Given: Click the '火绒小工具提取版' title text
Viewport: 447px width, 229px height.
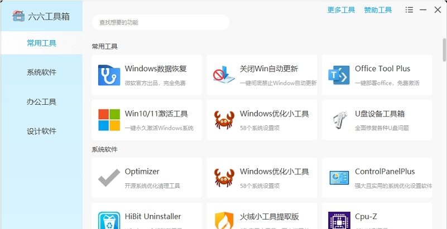Looking at the screenshot, I should [270, 217].
